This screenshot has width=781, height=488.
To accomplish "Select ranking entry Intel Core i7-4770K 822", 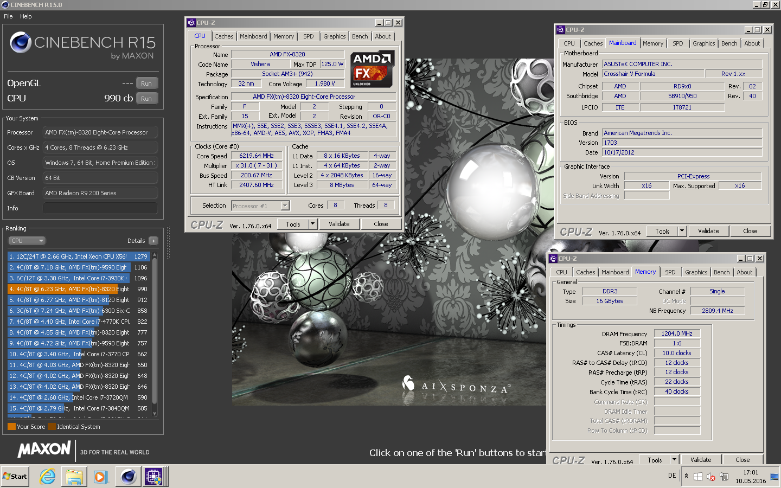I will coord(79,322).
